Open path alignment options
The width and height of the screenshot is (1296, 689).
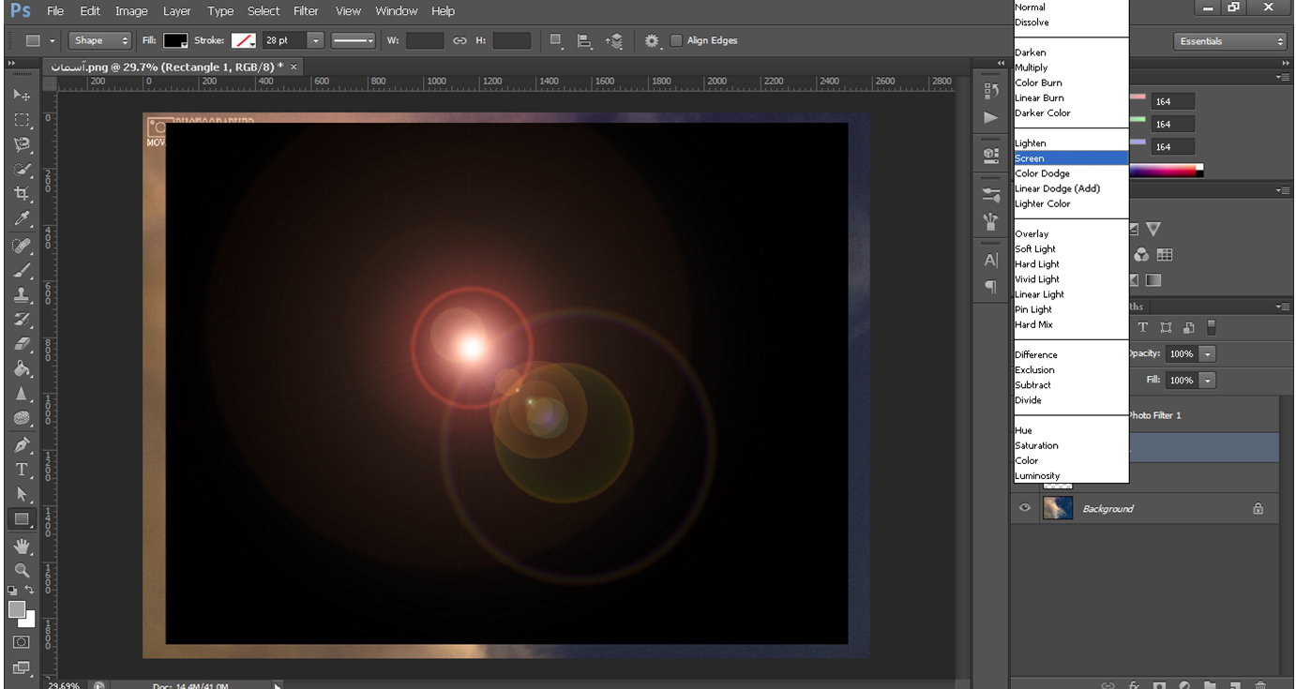pos(585,40)
